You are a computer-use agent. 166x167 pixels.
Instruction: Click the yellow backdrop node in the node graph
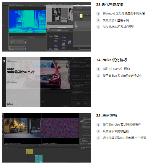pyautogui.click(x=30, y=151)
